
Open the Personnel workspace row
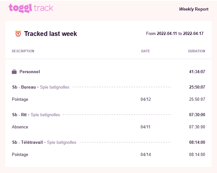pos(109,72)
